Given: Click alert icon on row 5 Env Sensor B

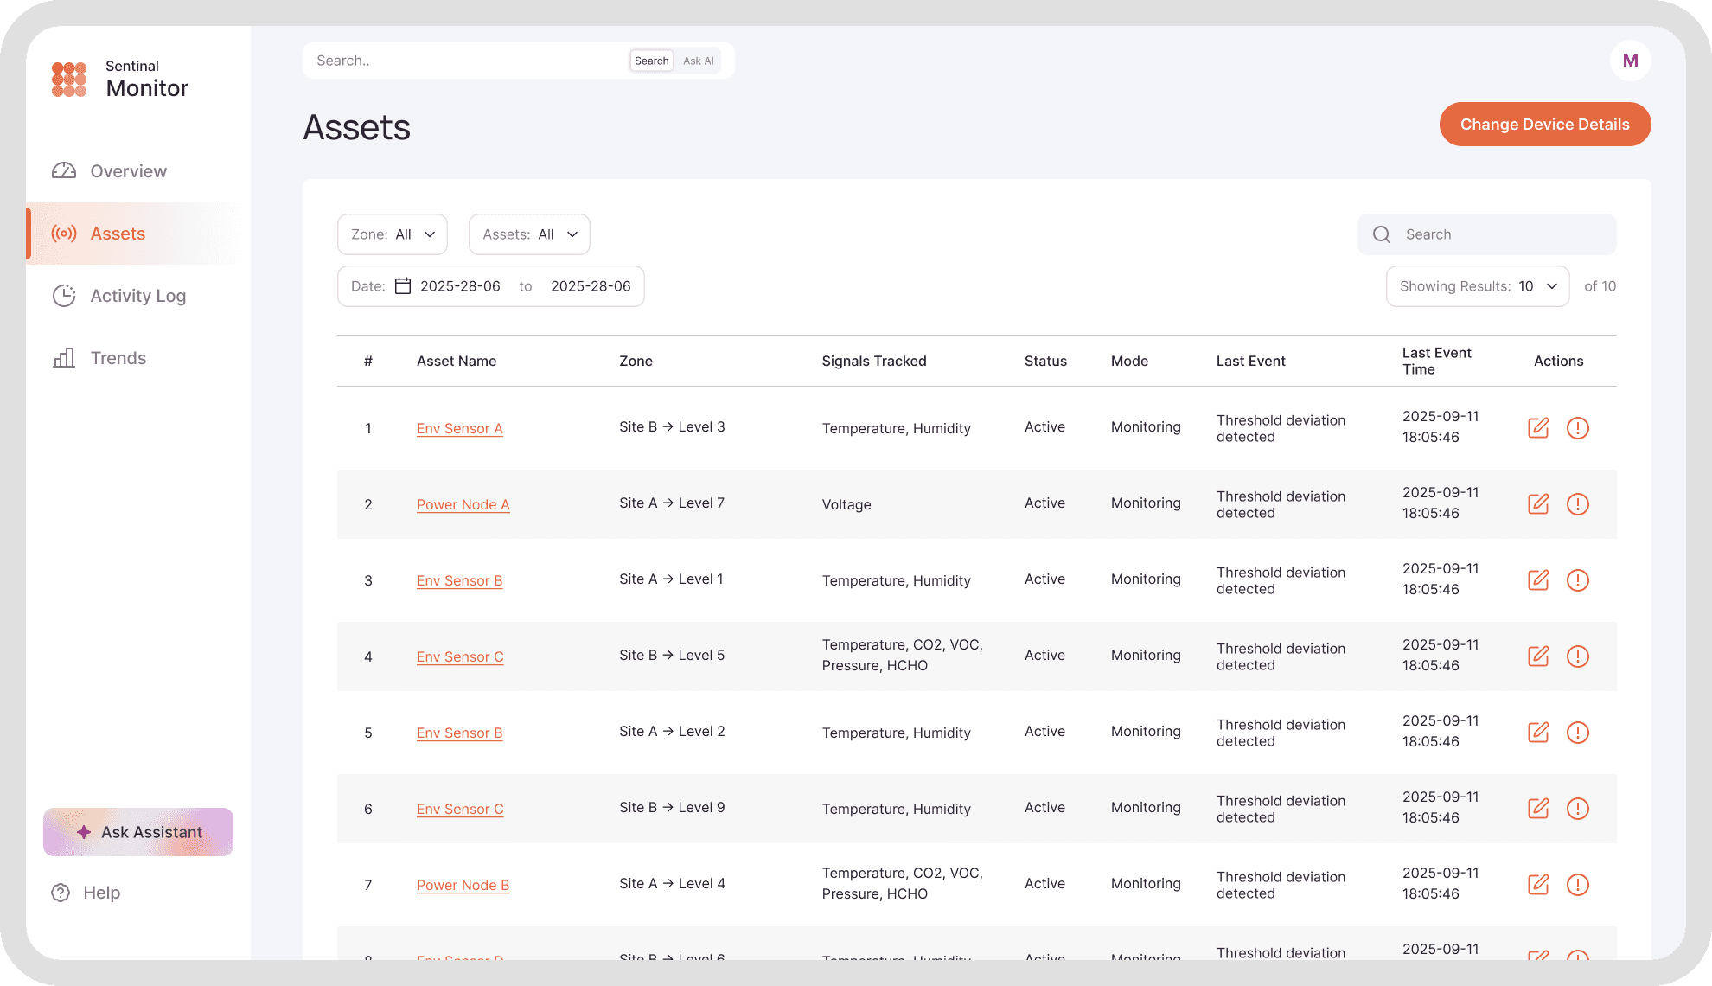Looking at the screenshot, I should [x=1577, y=733].
